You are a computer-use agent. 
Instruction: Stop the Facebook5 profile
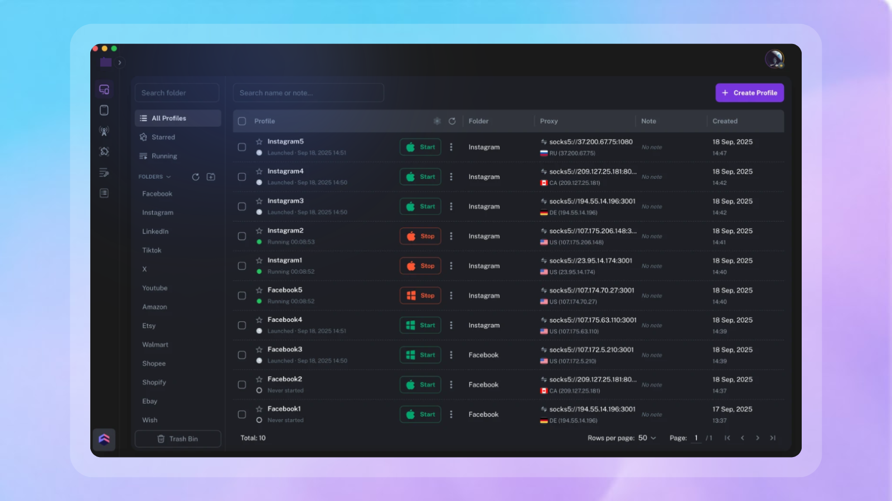420,296
